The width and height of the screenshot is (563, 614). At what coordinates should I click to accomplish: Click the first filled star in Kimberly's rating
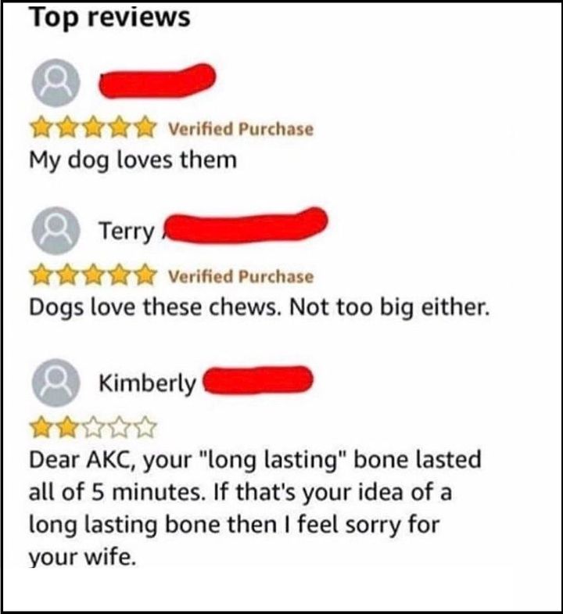coord(42,428)
